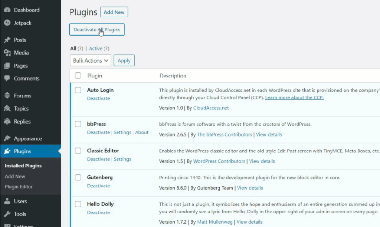Image resolution: width=380 pixels, height=227 pixels.
Task: Click the Posts pushpin icon
Action: pos(7,40)
